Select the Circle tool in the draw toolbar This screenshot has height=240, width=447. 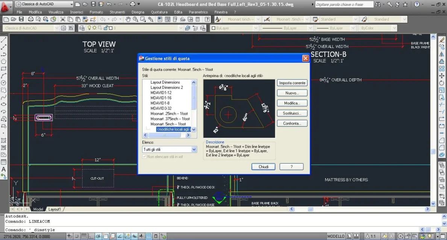[4, 83]
